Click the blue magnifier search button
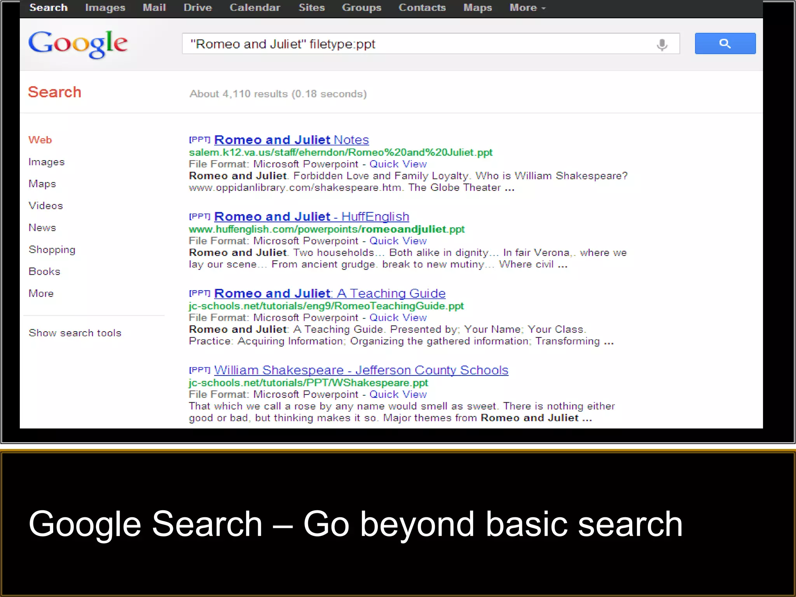 tap(725, 44)
